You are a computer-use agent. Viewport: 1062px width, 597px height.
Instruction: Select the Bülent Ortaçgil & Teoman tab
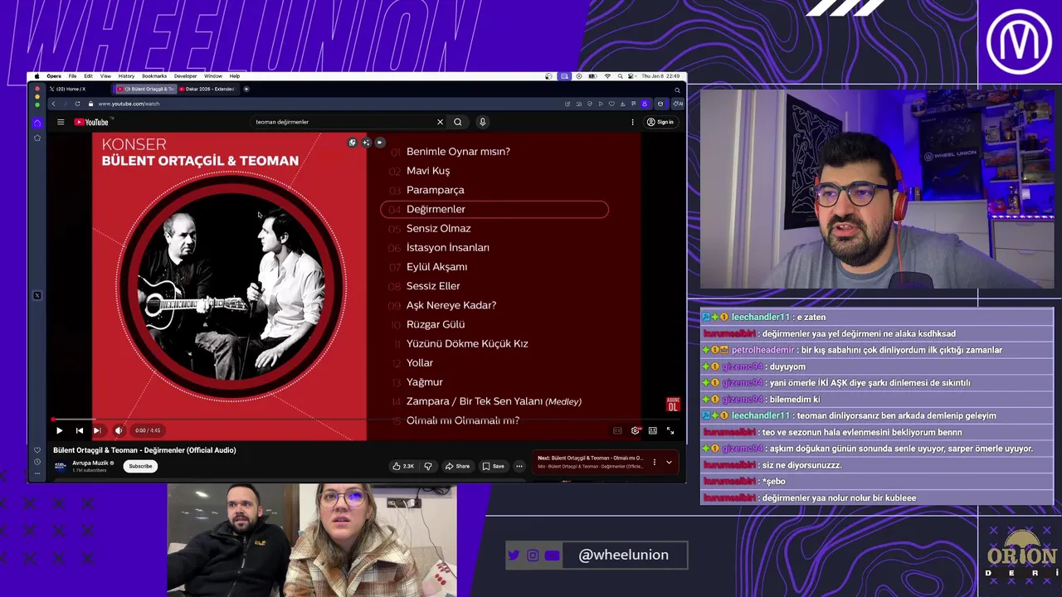[145, 89]
